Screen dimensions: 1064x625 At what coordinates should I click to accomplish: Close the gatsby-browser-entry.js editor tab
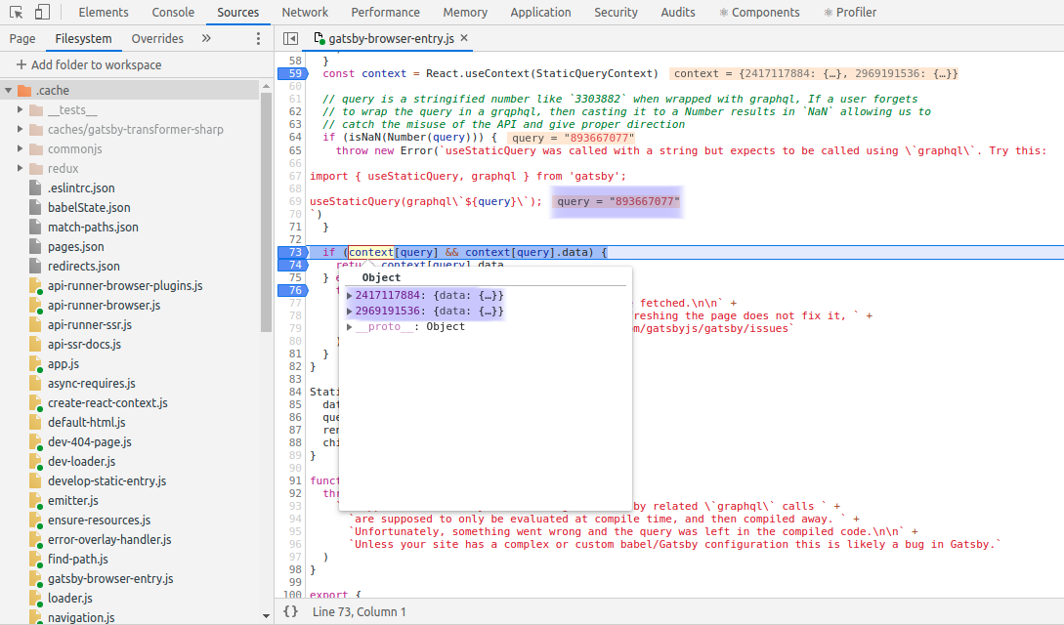[x=464, y=39]
